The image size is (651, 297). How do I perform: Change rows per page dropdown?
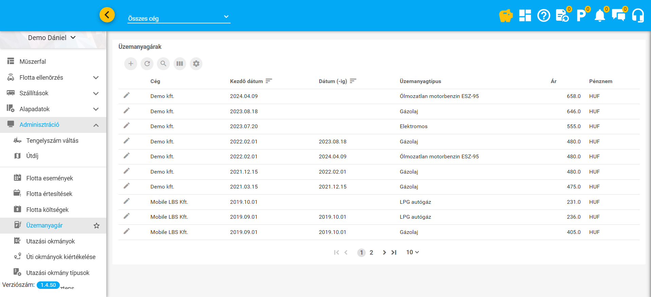coord(413,252)
